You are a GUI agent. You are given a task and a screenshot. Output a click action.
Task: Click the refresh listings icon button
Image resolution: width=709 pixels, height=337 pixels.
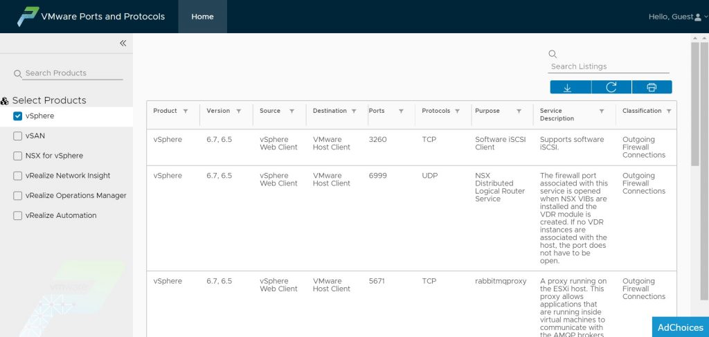(x=611, y=87)
